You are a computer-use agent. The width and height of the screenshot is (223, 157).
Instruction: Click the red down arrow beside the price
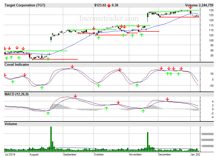click(x=109, y=6)
